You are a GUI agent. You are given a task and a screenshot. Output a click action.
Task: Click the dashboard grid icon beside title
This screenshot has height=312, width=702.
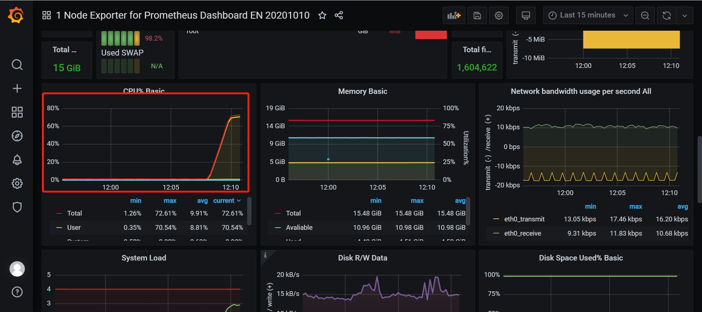coord(46,15)
